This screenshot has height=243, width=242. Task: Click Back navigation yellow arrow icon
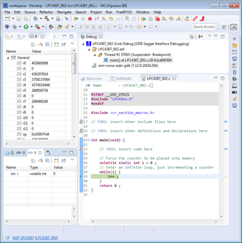[x=139, y=27]
